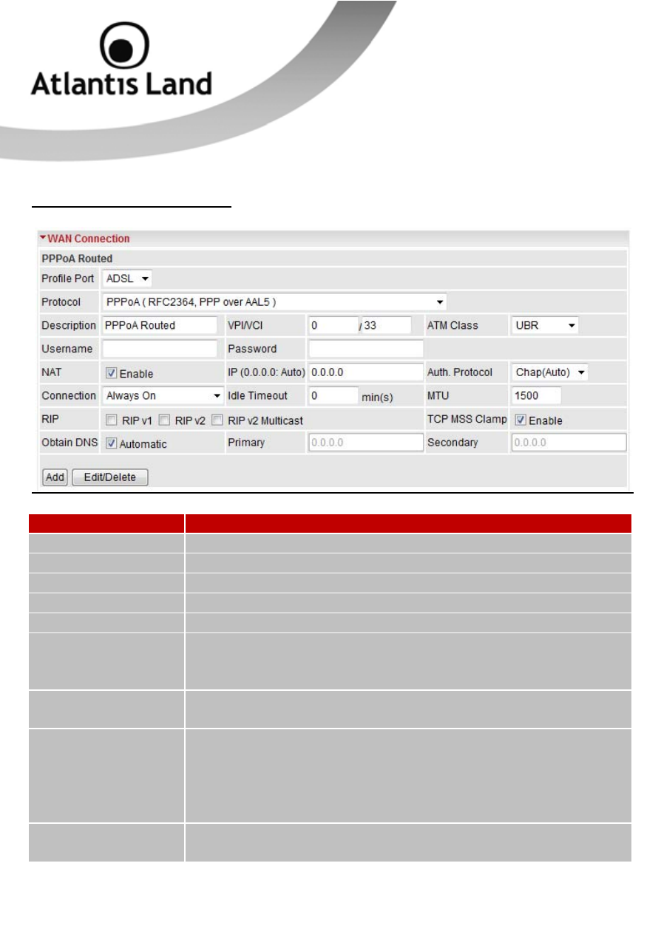The image size is (661, 931).
Task: Click the WAN Connection header text
Action: coord(89,239)
